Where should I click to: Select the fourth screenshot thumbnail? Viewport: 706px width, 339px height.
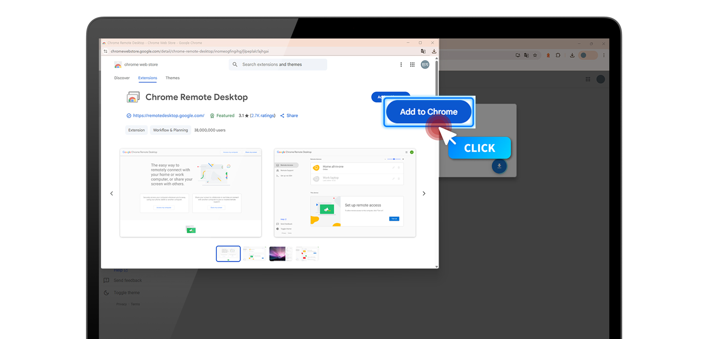[x=307, y=254]
